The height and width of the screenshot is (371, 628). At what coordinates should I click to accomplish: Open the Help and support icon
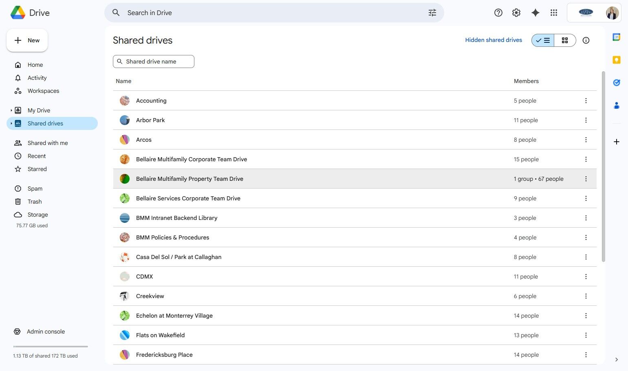498,13
